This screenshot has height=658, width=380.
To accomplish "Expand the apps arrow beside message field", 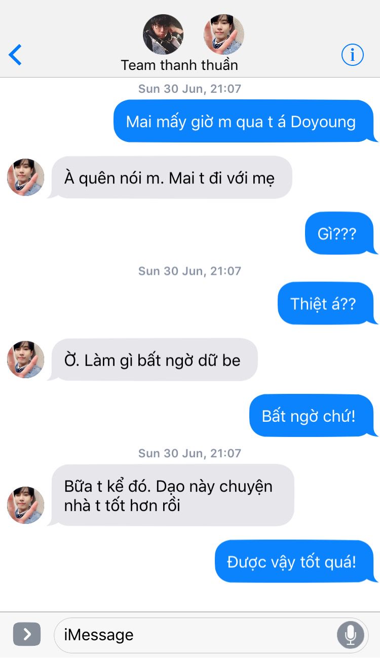I will 27,634.
